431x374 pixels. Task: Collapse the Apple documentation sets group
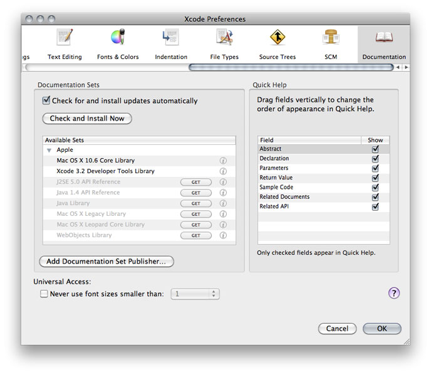[49, 151]
